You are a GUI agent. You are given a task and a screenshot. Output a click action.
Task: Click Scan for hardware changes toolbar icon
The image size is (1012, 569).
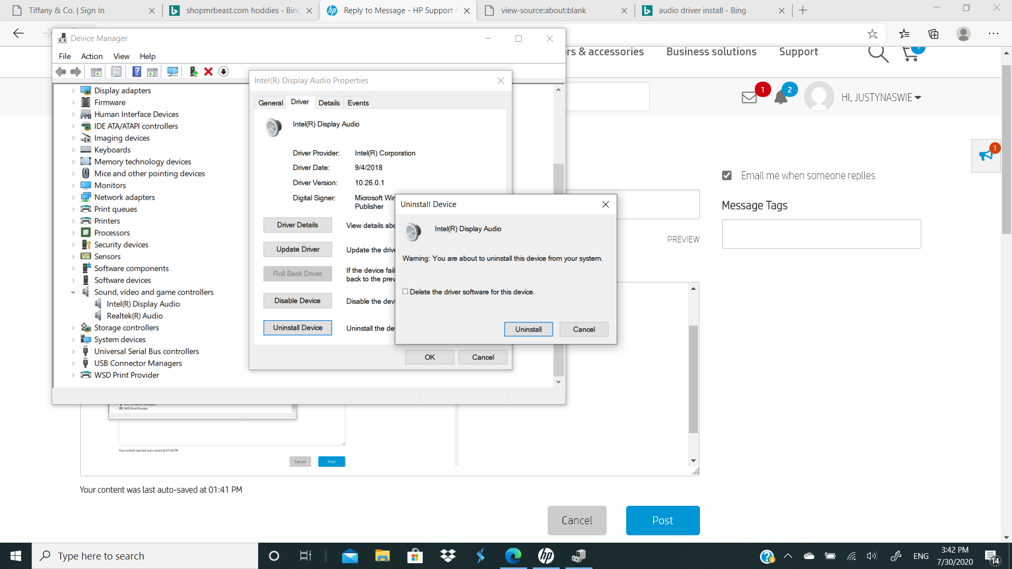[172, 72]
